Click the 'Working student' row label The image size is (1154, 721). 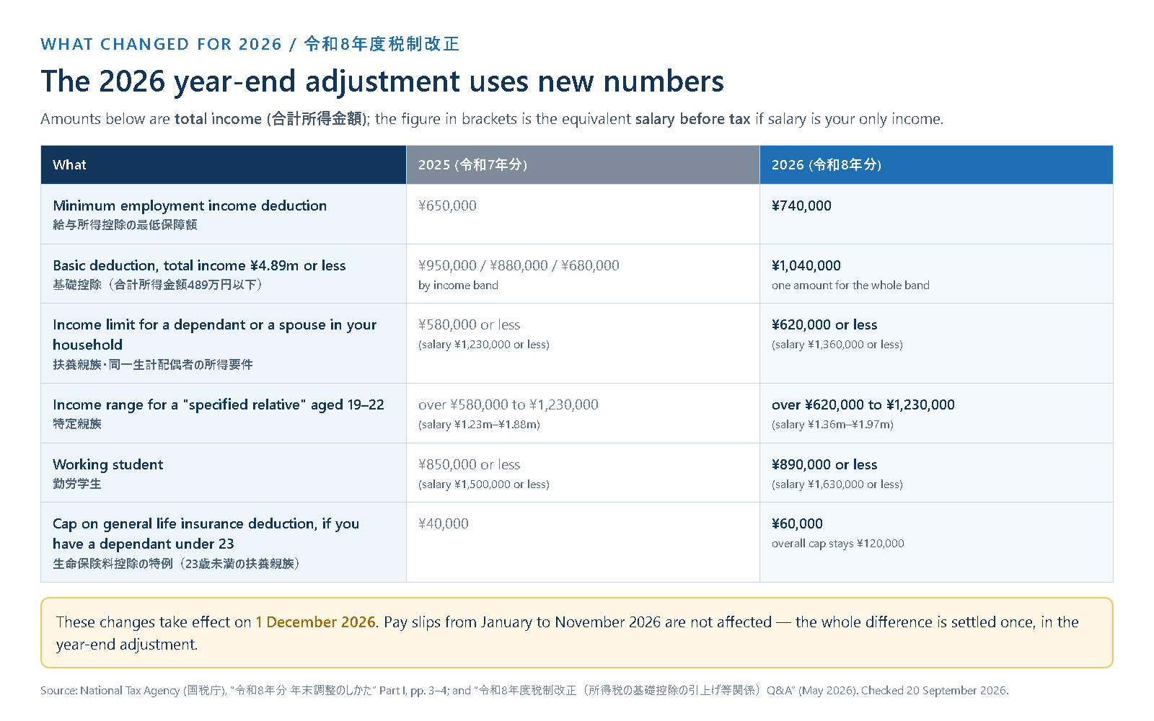(x=108, y=464)
